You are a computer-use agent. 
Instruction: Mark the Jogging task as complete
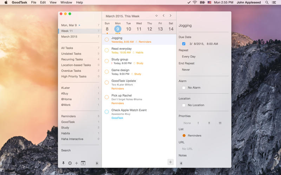point(107,40)
